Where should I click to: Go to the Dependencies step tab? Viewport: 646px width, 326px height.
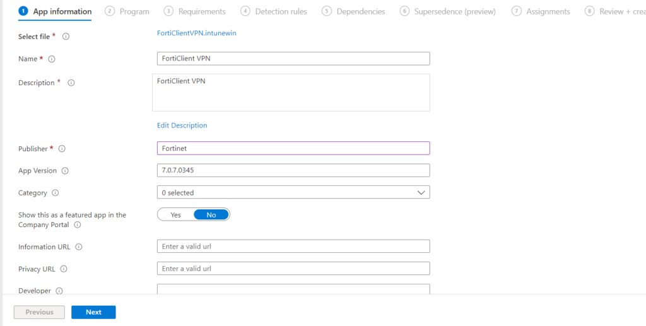click(353, 11)
